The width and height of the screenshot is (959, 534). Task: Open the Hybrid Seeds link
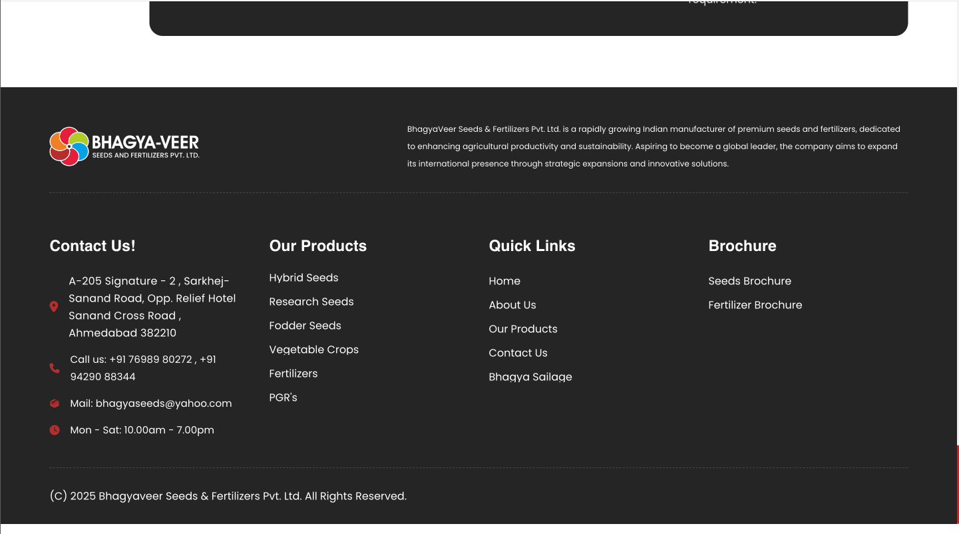pyautogui.click(x=303, y=278)
